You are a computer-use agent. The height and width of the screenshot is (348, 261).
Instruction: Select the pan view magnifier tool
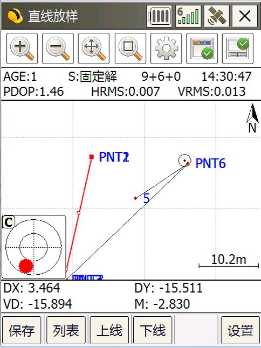pos(94,48)
